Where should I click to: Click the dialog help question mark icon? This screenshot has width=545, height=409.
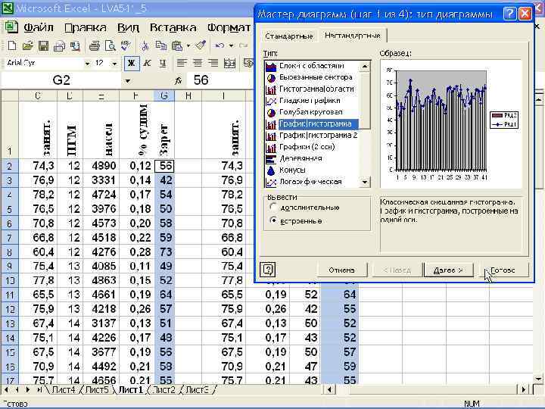click(x=267, y=270)
